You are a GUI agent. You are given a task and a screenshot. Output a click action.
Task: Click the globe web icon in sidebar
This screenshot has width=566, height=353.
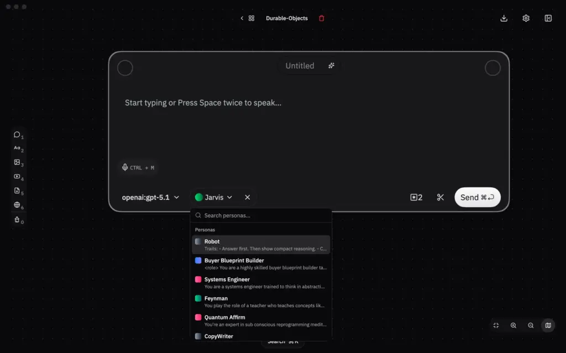(x=17, y=204)
